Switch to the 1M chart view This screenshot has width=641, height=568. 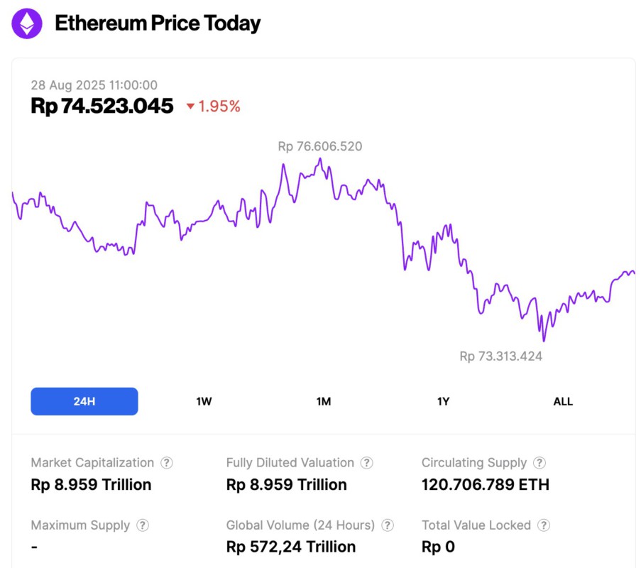click(323, 401)
